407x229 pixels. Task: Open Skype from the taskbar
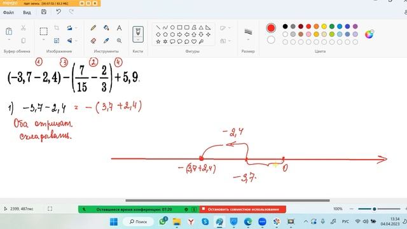coord(205,222)
